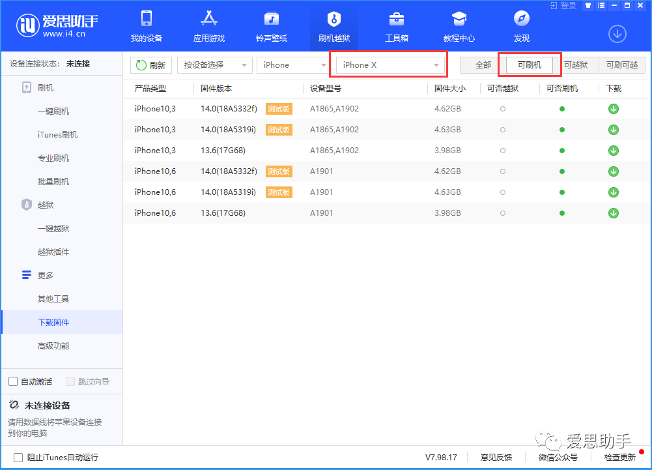Open the title bar list menu icon
Image resolution: width=652 pixels, height=470 pixels.
tap(601, 5)
